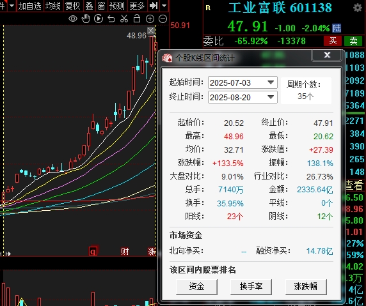The height and width of the screenshot is (306, 366).
Task: Click the arrow icon at chart bottom-left
Action: click(8, 254)
